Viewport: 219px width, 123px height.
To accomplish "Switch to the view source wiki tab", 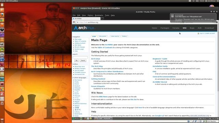I will coord(115,36).
